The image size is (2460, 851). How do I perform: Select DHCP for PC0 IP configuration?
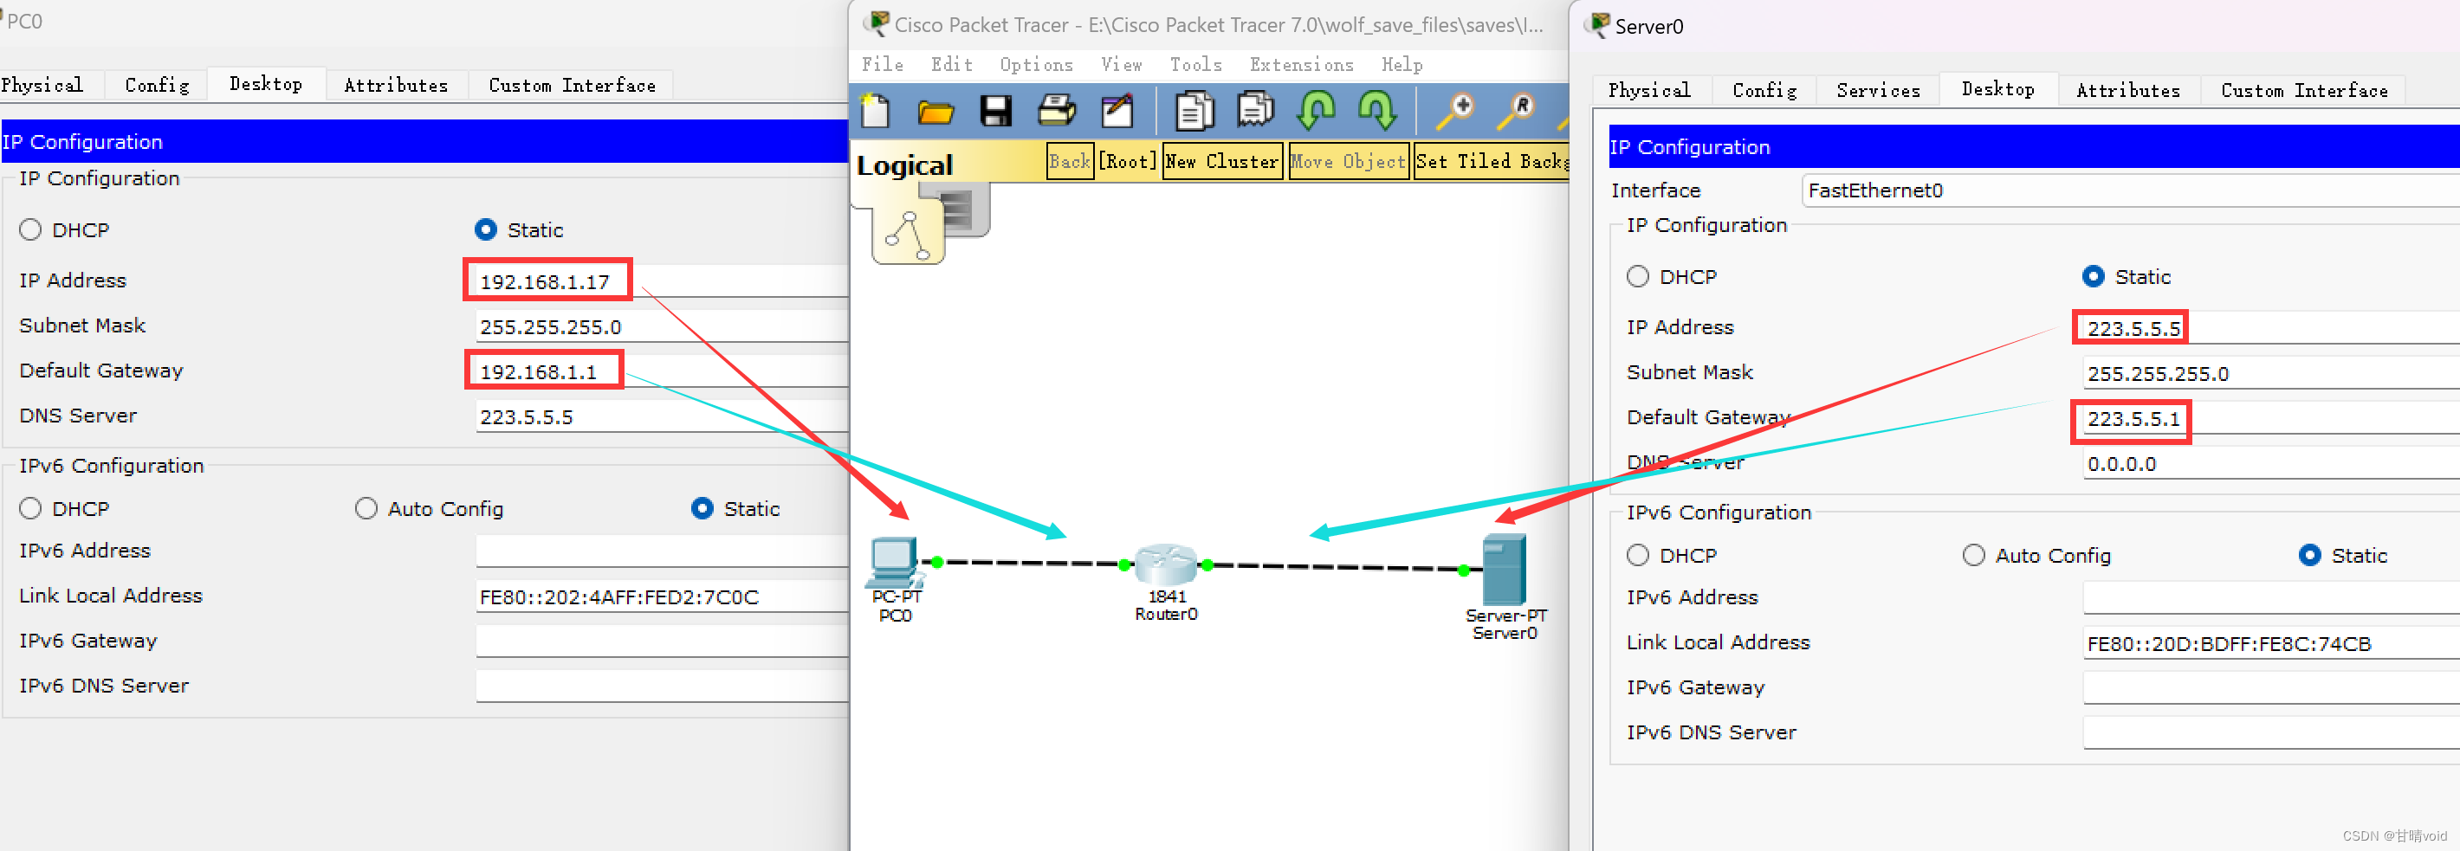30,230
